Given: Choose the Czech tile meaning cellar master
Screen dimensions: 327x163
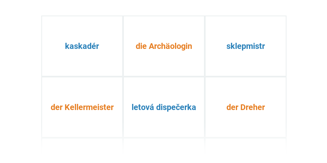Looking at the screenshot, I should pos(246,46).
